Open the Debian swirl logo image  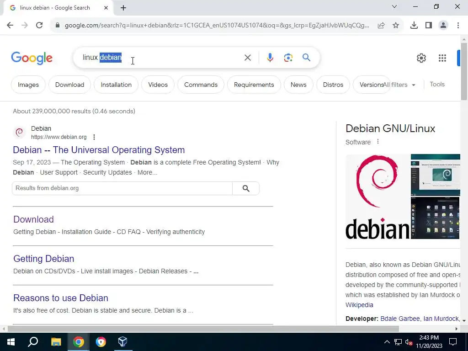click(x=378, y=197)
